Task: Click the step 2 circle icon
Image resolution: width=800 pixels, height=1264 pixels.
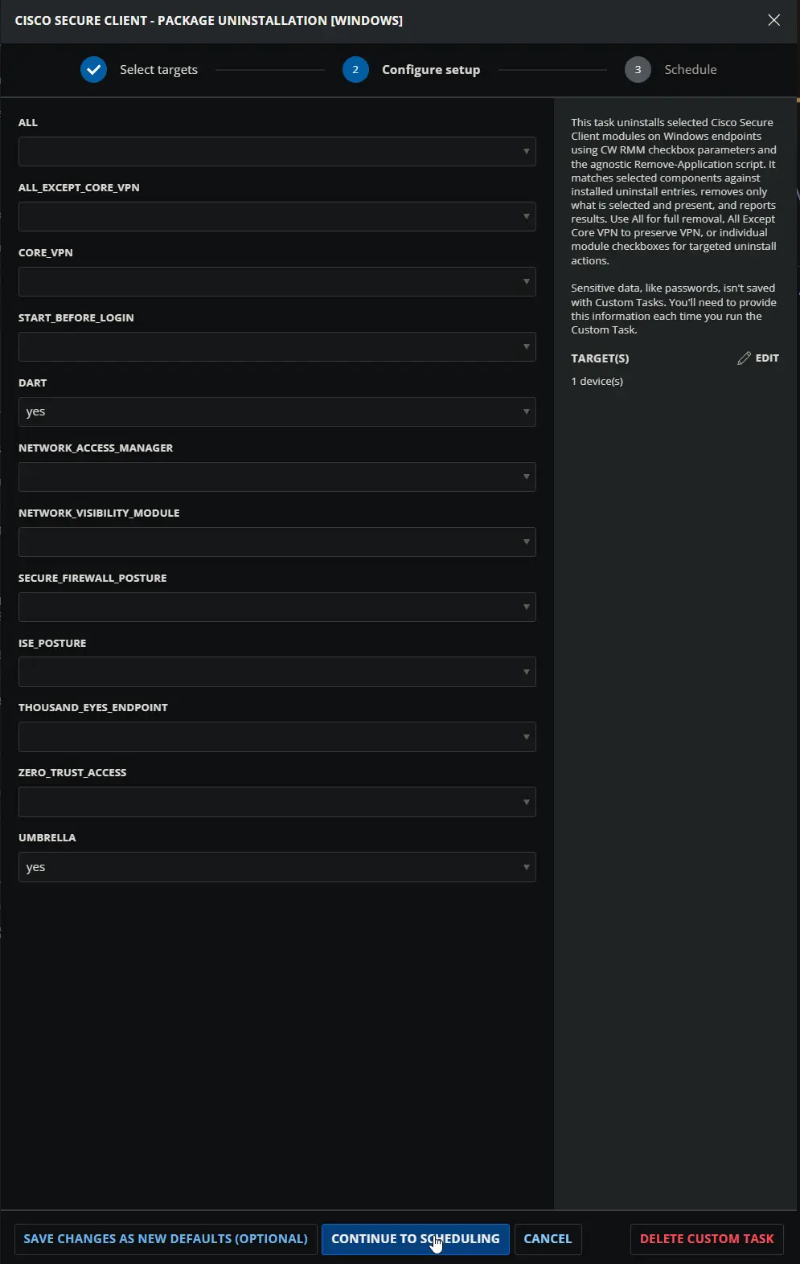Action: tap(355, 69)
